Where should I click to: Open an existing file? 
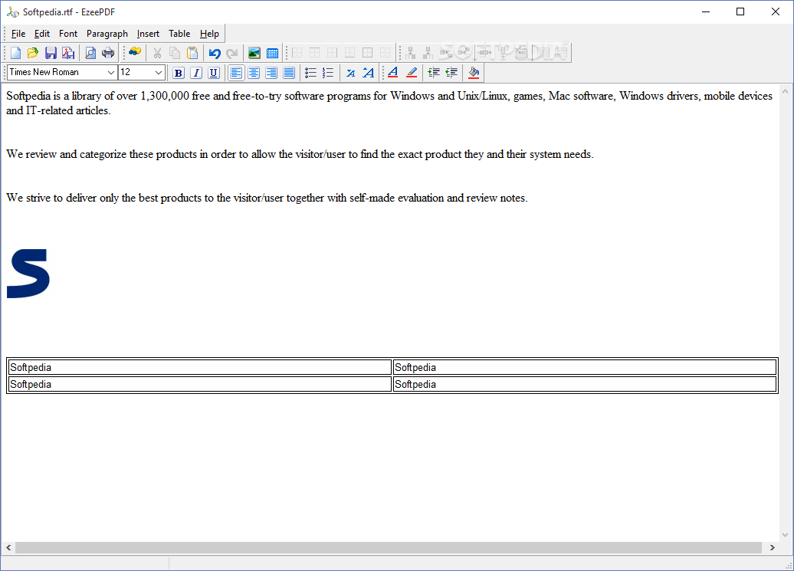[33, 53]
